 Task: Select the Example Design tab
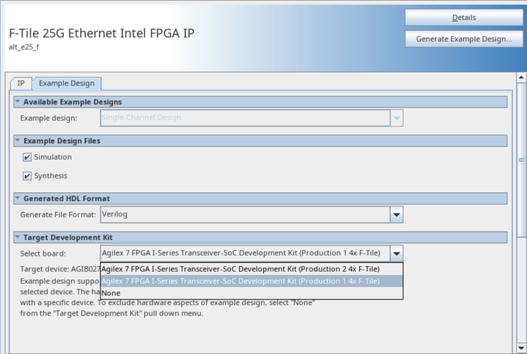click(x=67, y=83)
